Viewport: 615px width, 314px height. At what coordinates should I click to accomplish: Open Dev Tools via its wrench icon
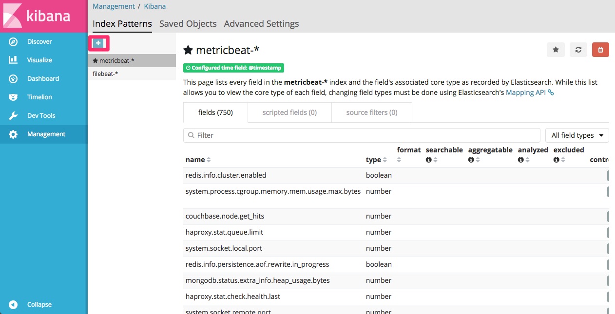tap(13, 116)
